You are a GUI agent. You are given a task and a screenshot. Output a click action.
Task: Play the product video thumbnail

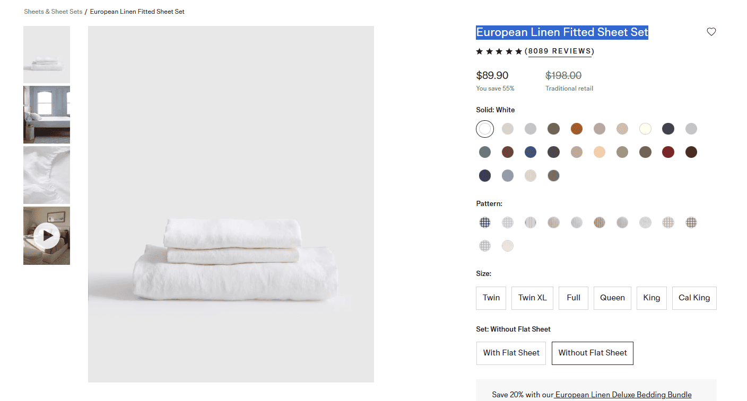(47, 236)
